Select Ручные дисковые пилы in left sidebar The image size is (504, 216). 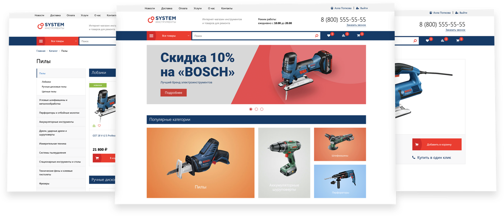coord(54,87)
